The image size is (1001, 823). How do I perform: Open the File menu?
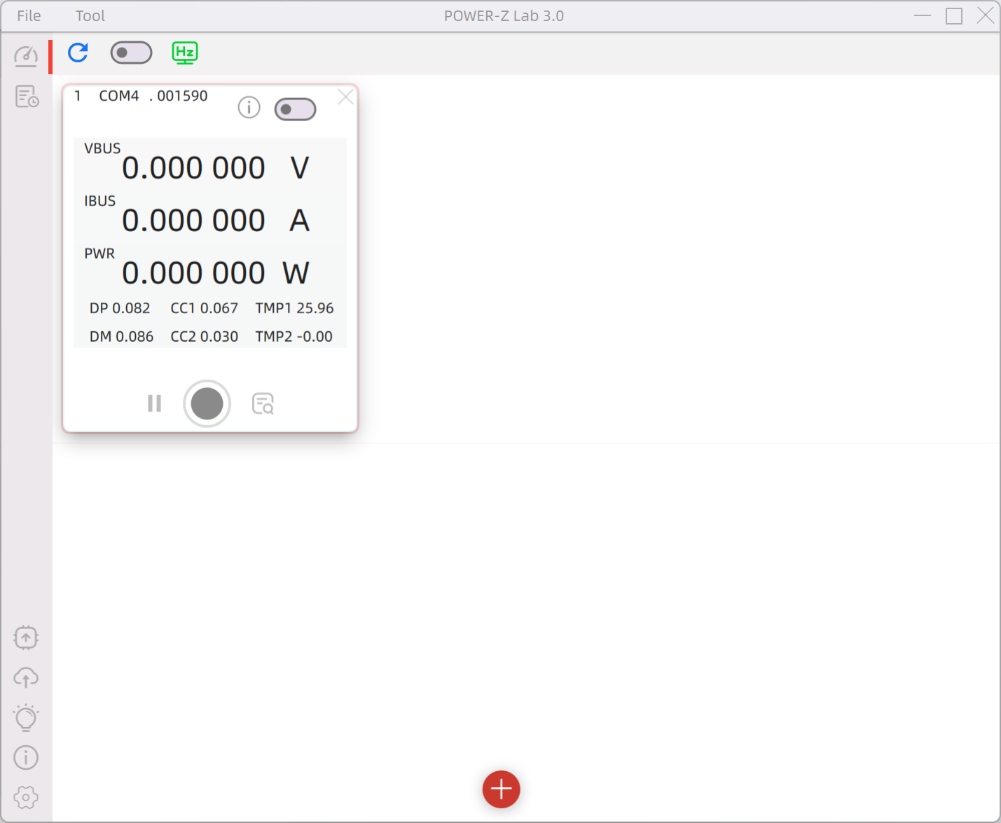(x=28, y=15)
